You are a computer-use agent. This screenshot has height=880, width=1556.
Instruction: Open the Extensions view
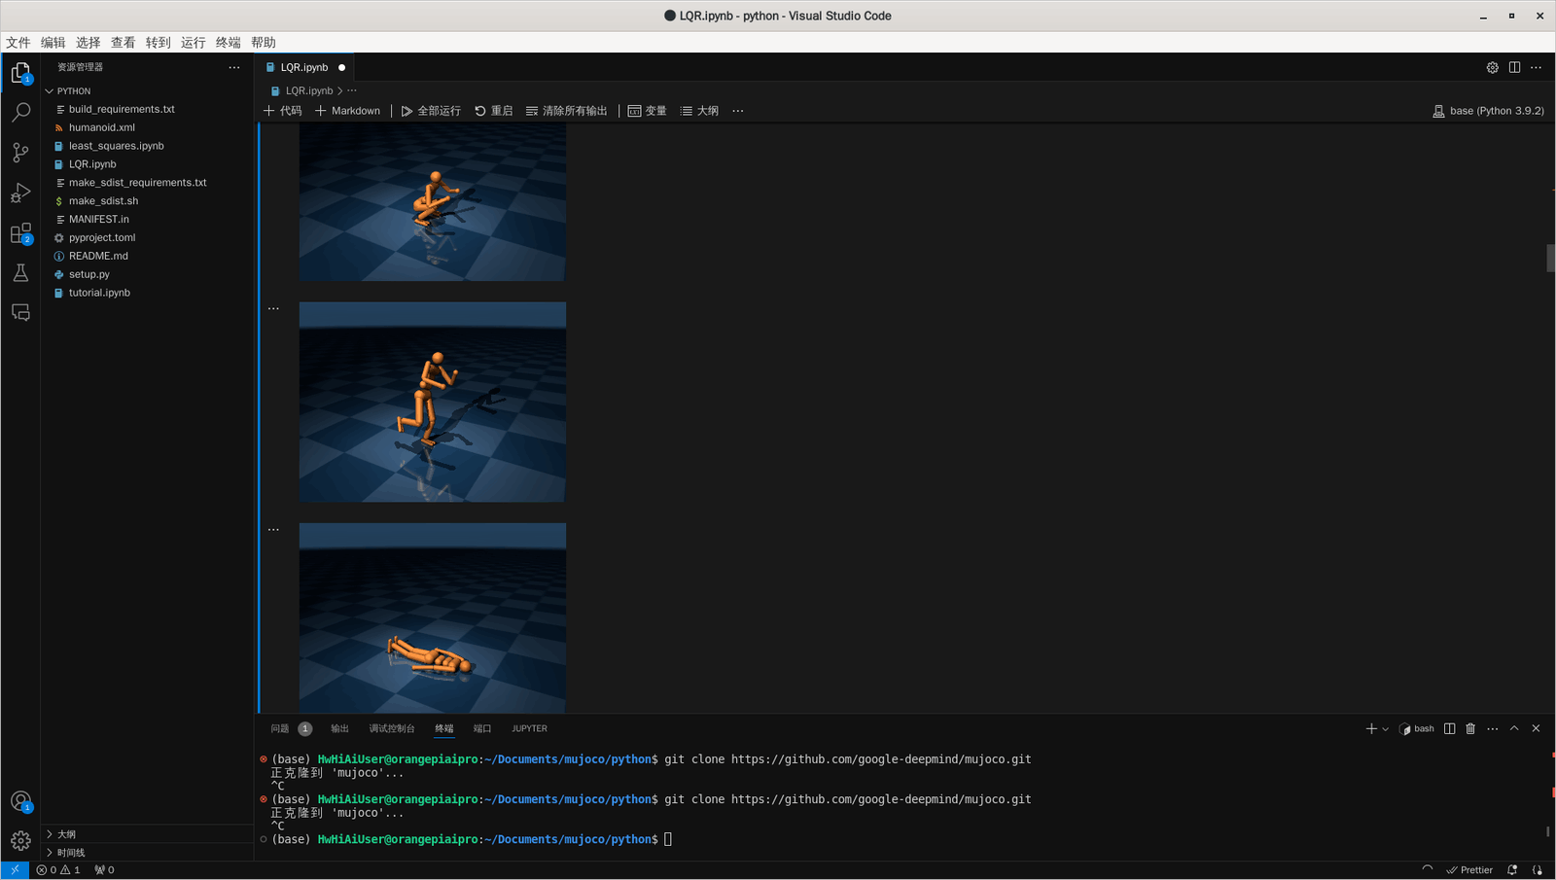[20, 233]
